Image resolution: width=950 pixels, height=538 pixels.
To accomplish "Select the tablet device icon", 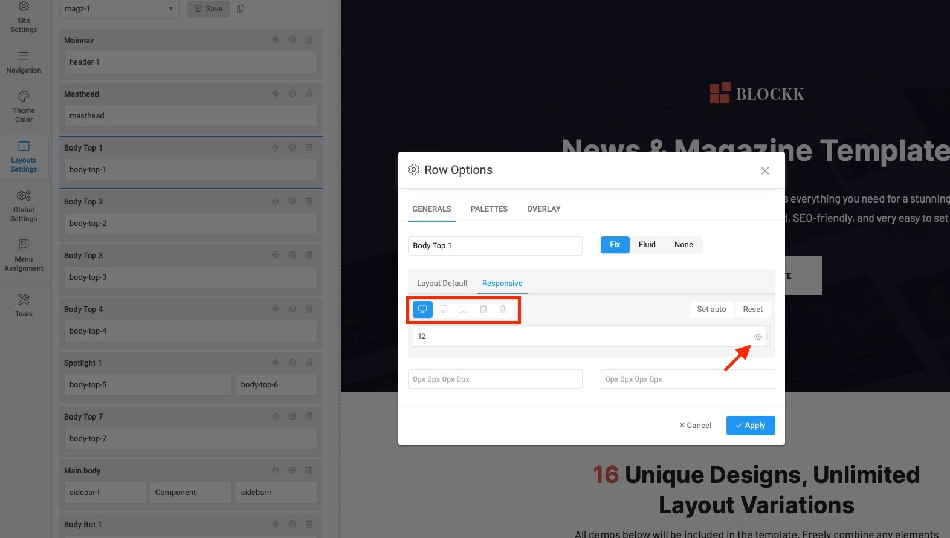I will pos(483,310).
